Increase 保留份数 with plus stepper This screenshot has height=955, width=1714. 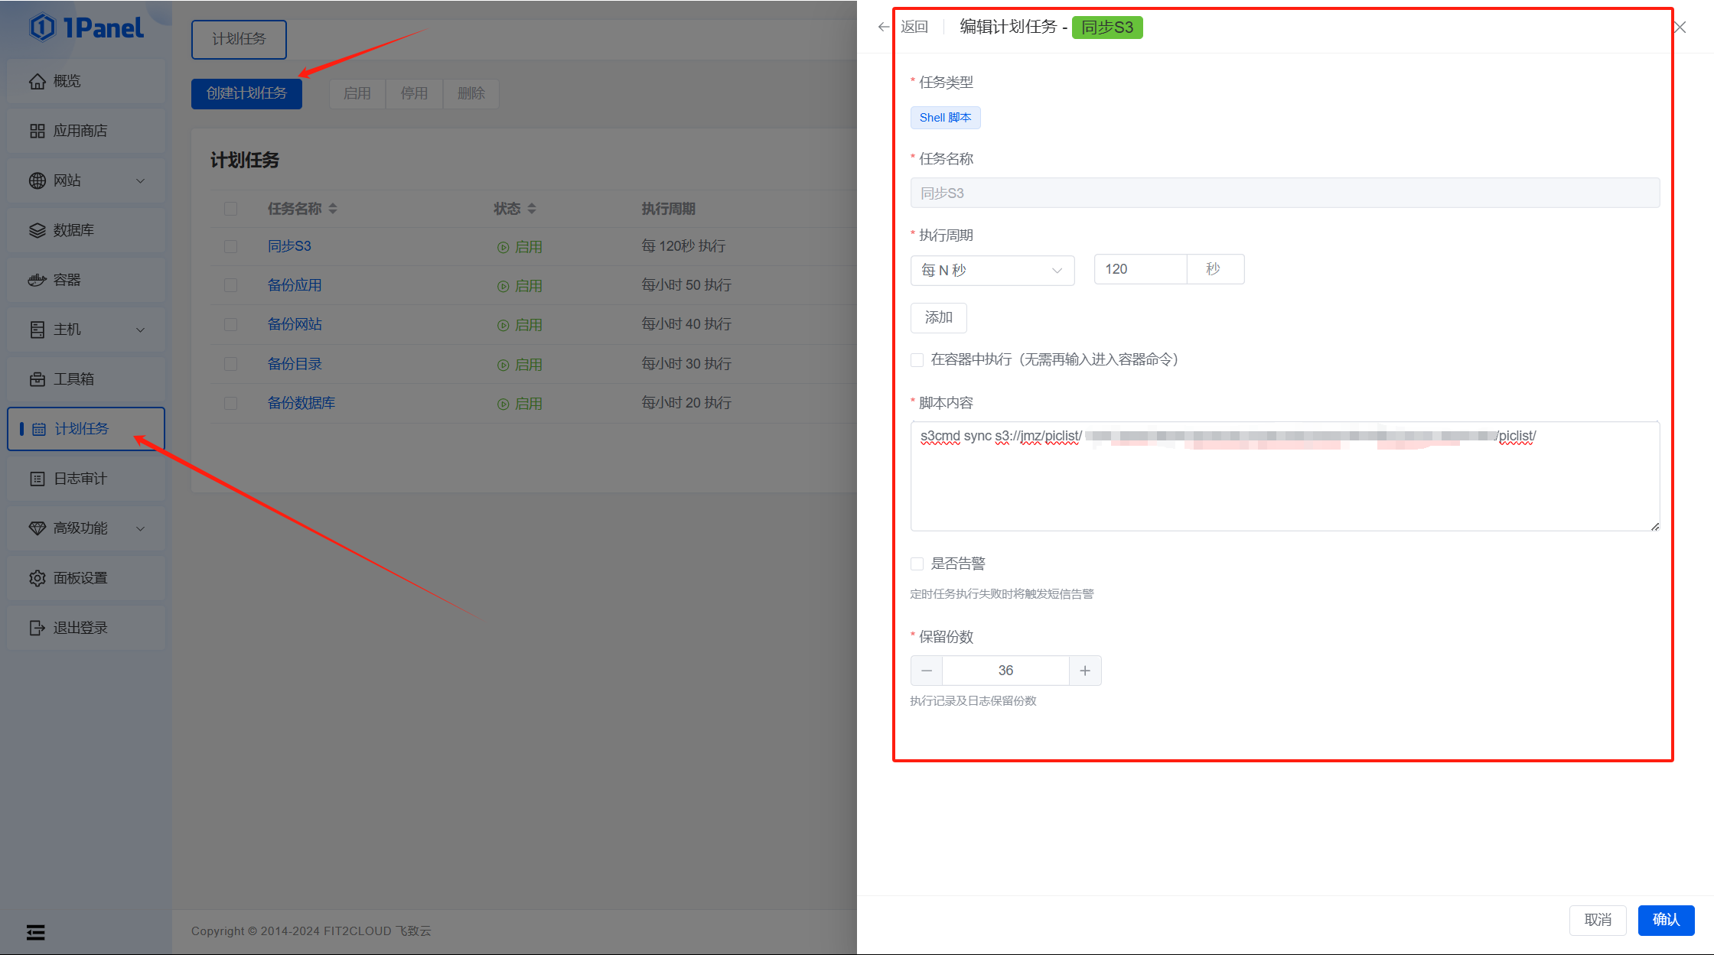[x=1084, y=671]
